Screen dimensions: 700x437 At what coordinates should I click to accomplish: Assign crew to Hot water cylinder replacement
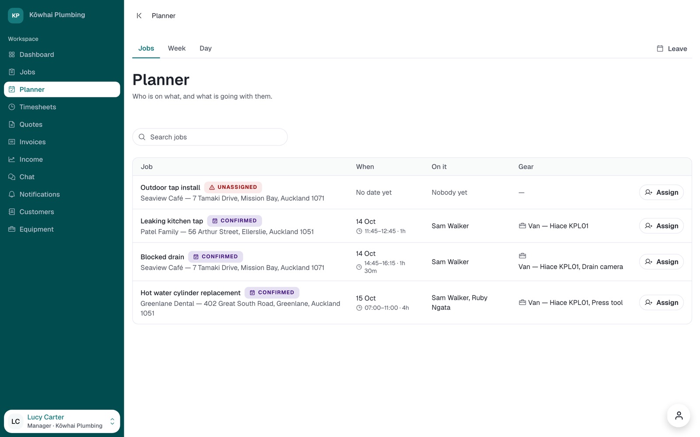click(x=661, y=302)
